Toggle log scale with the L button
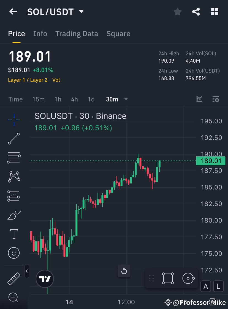 click(x=218, y=286)
